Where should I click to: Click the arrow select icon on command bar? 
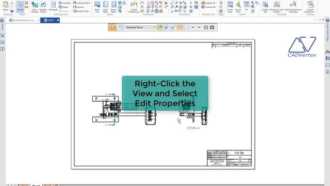click(113, 27)
